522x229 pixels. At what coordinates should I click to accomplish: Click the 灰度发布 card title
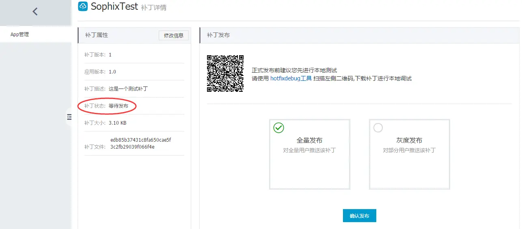click(409, 140)
